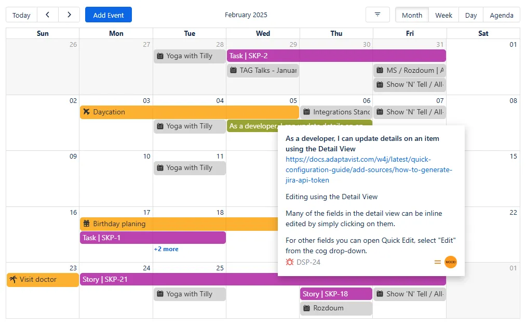Select date 16 in the Sunday column

[x=73, y=212]
